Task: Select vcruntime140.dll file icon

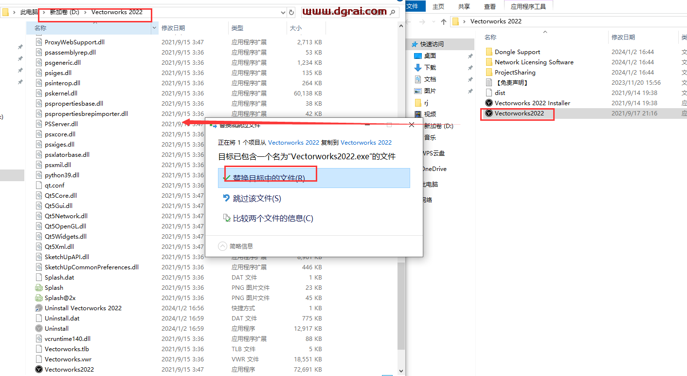Action: coord(39,338)
